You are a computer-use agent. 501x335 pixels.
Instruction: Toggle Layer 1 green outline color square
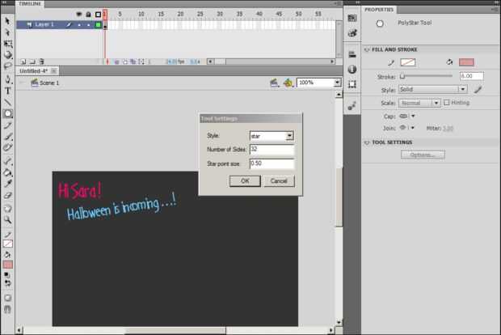point(98,24)
